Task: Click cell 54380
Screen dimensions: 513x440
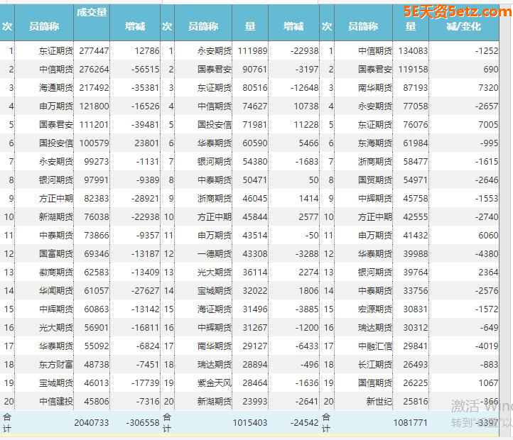Action: 255,162
